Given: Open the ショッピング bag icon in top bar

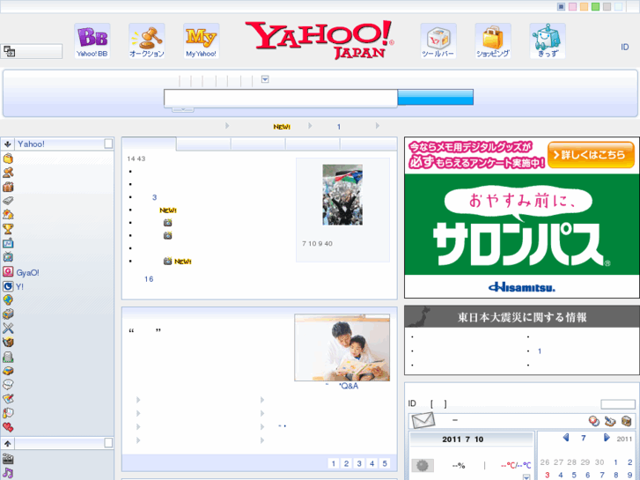Looking at the screenshot, I should (x=493, y=41).
